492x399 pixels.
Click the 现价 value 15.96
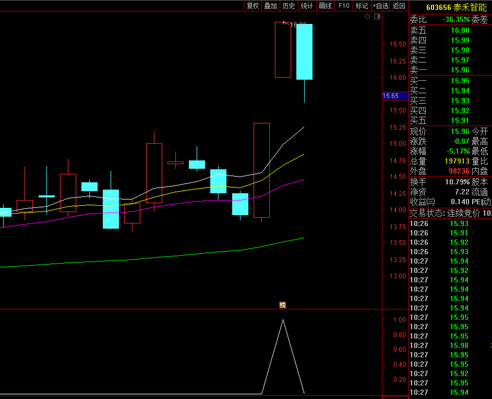[x=460, y=131]
